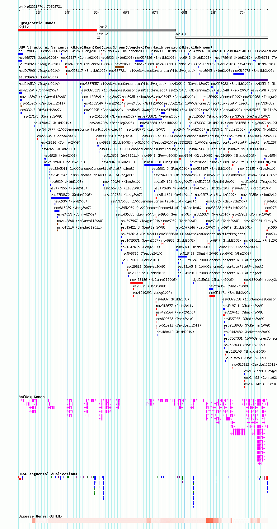277x529 pixels.
Task: Click brown complex bar under nsv520630
Action: pyautogui.click(x=120, y=67)
